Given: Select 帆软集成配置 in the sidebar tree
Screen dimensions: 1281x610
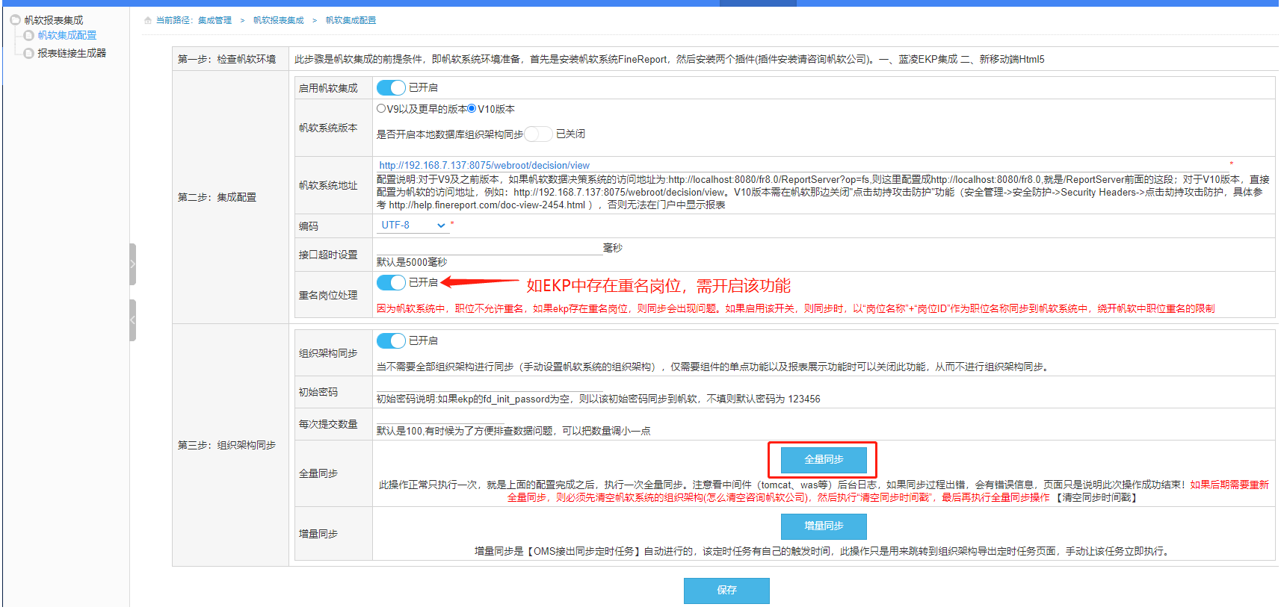Looking at the screenshot, I should 67,35.
